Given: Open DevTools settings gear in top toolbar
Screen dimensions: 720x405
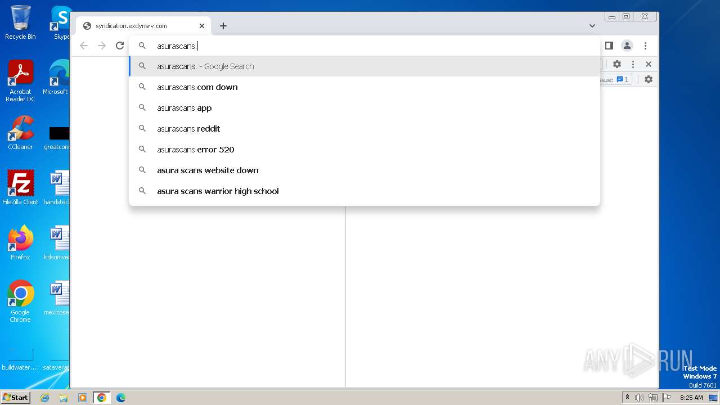Looking at the screenshot, I should tap(617, 64).
